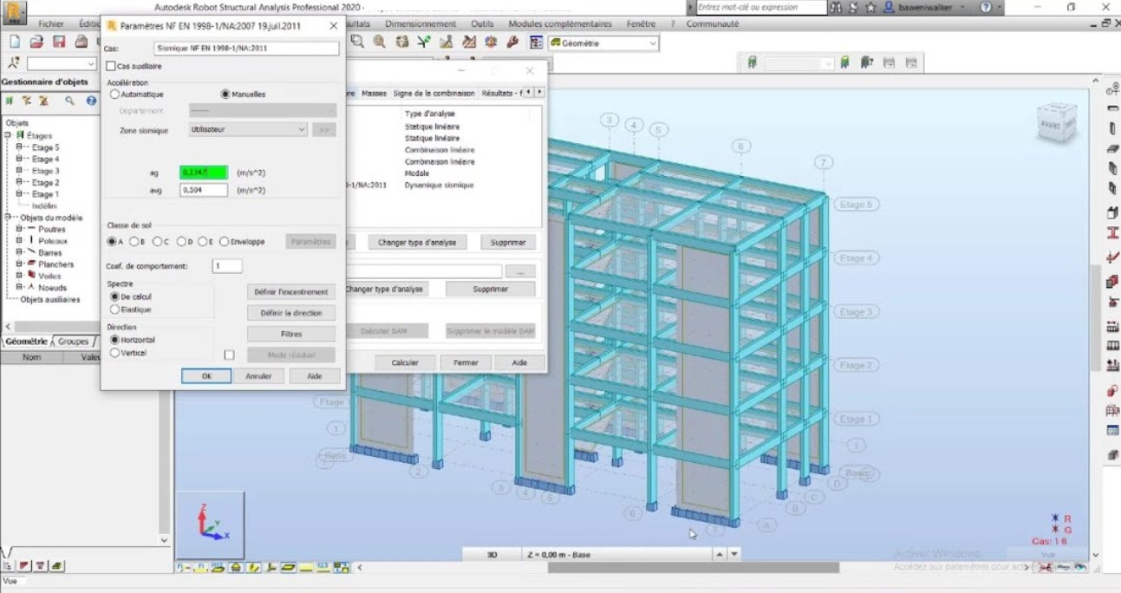Screen dimensions: 1121x593
Task: Click the orange zoom magnifier icon
Action: tap(379, 42)
